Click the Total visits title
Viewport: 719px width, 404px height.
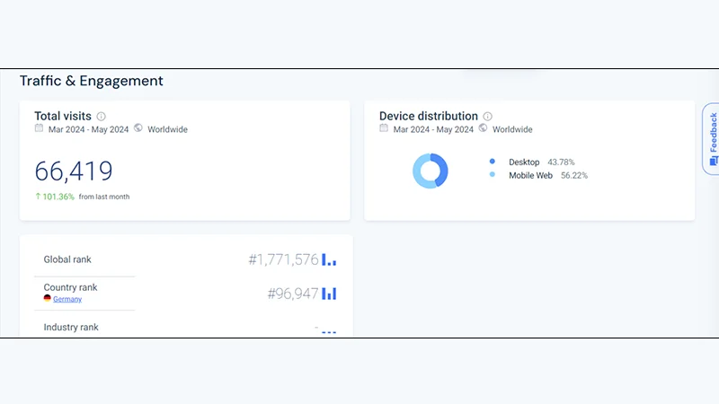click(x=63, y=117)
